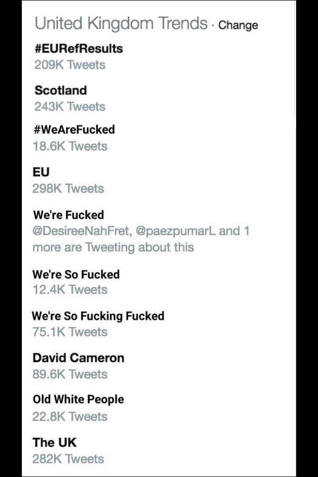
Task: Click the 243K Tweets count under Scotland
Action: [70, 106]
